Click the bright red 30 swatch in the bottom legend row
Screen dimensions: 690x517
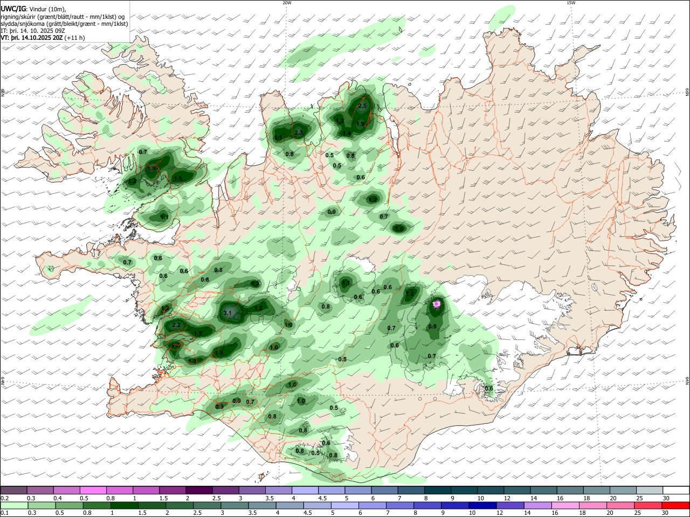[676, 505]
